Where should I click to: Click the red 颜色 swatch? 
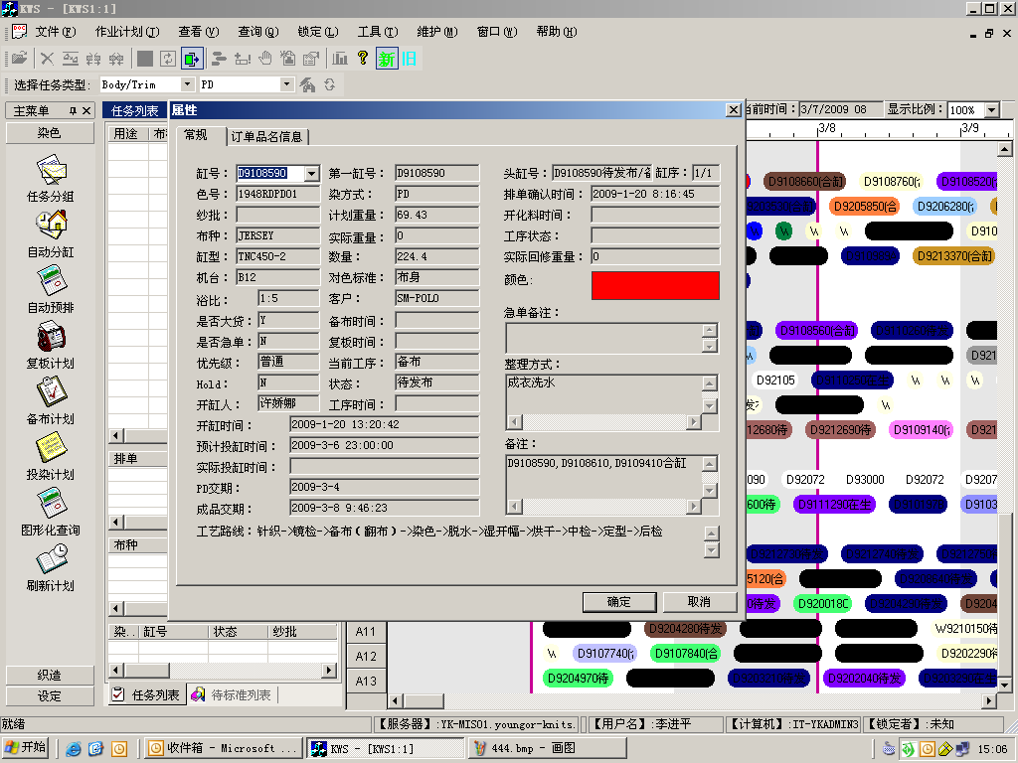(655, 285)
